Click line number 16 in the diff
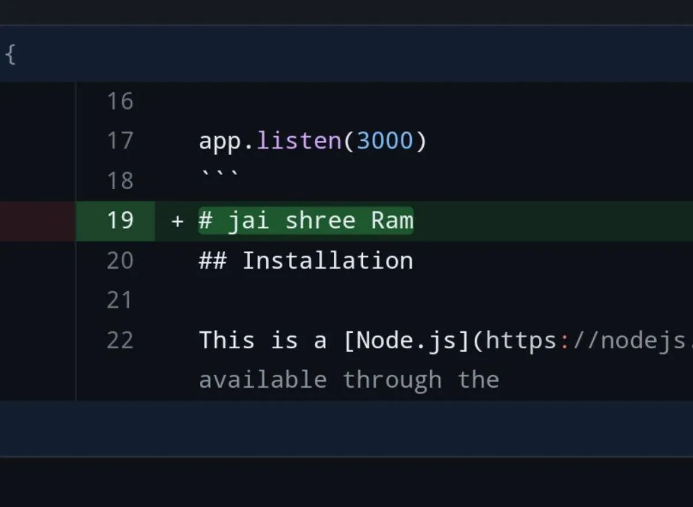The image size is (693, 507). (x=120, y=102)
